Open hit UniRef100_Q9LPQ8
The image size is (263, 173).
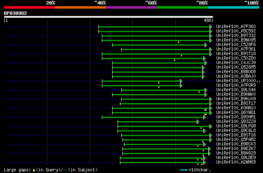tap(236, 126)
